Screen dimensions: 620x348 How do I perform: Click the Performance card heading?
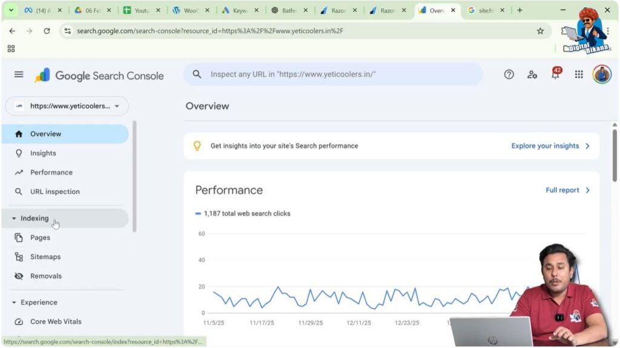click(229, 190)
